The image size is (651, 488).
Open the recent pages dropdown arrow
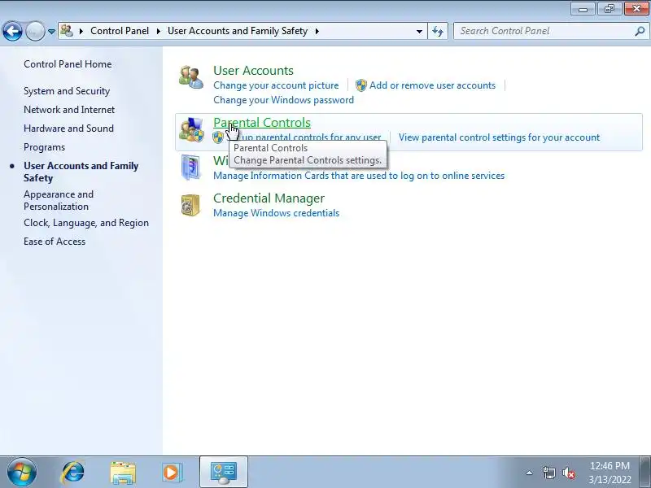point(51,32)
